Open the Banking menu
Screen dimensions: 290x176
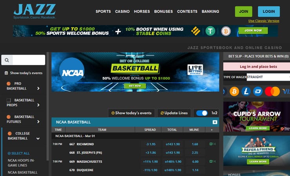(210, 11)
